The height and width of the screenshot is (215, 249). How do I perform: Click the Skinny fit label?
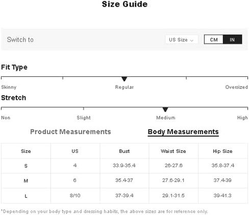[x=9, y=87]
